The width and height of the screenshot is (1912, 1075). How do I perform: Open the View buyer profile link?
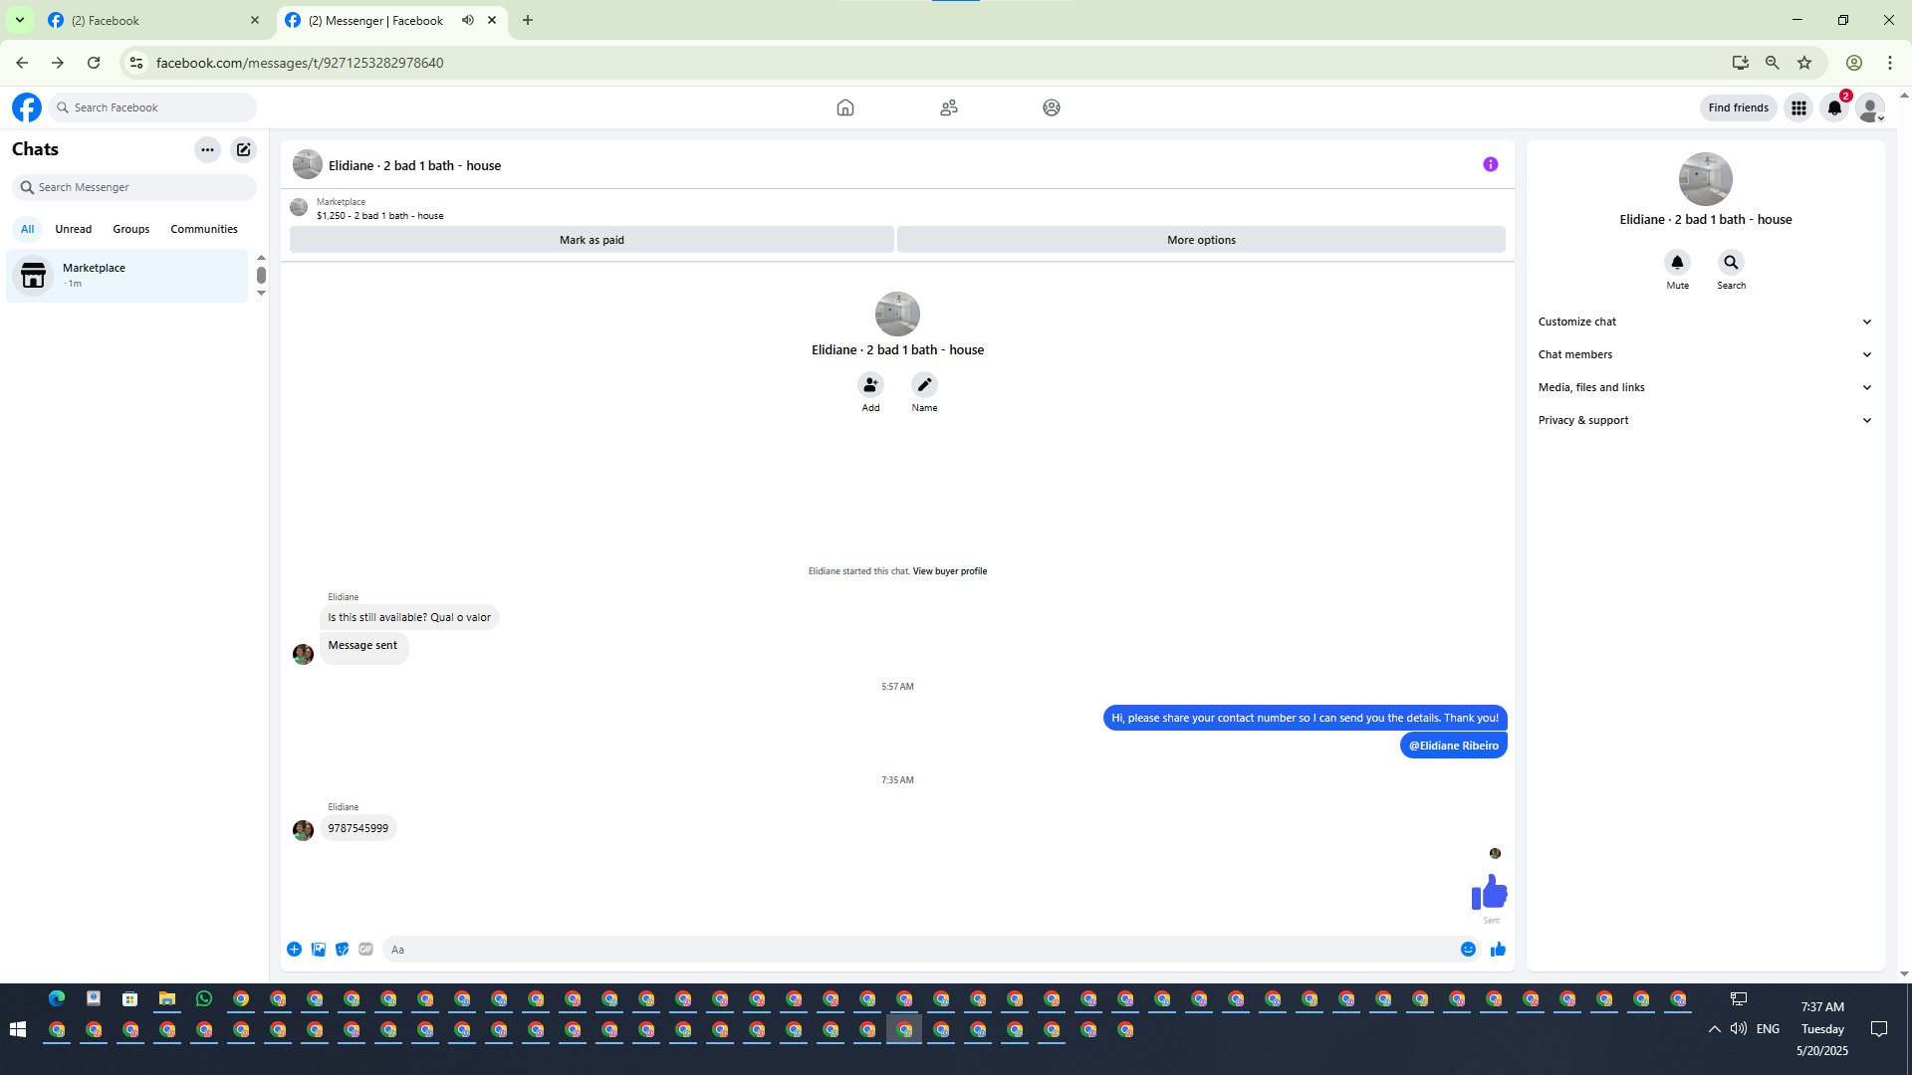949,571
